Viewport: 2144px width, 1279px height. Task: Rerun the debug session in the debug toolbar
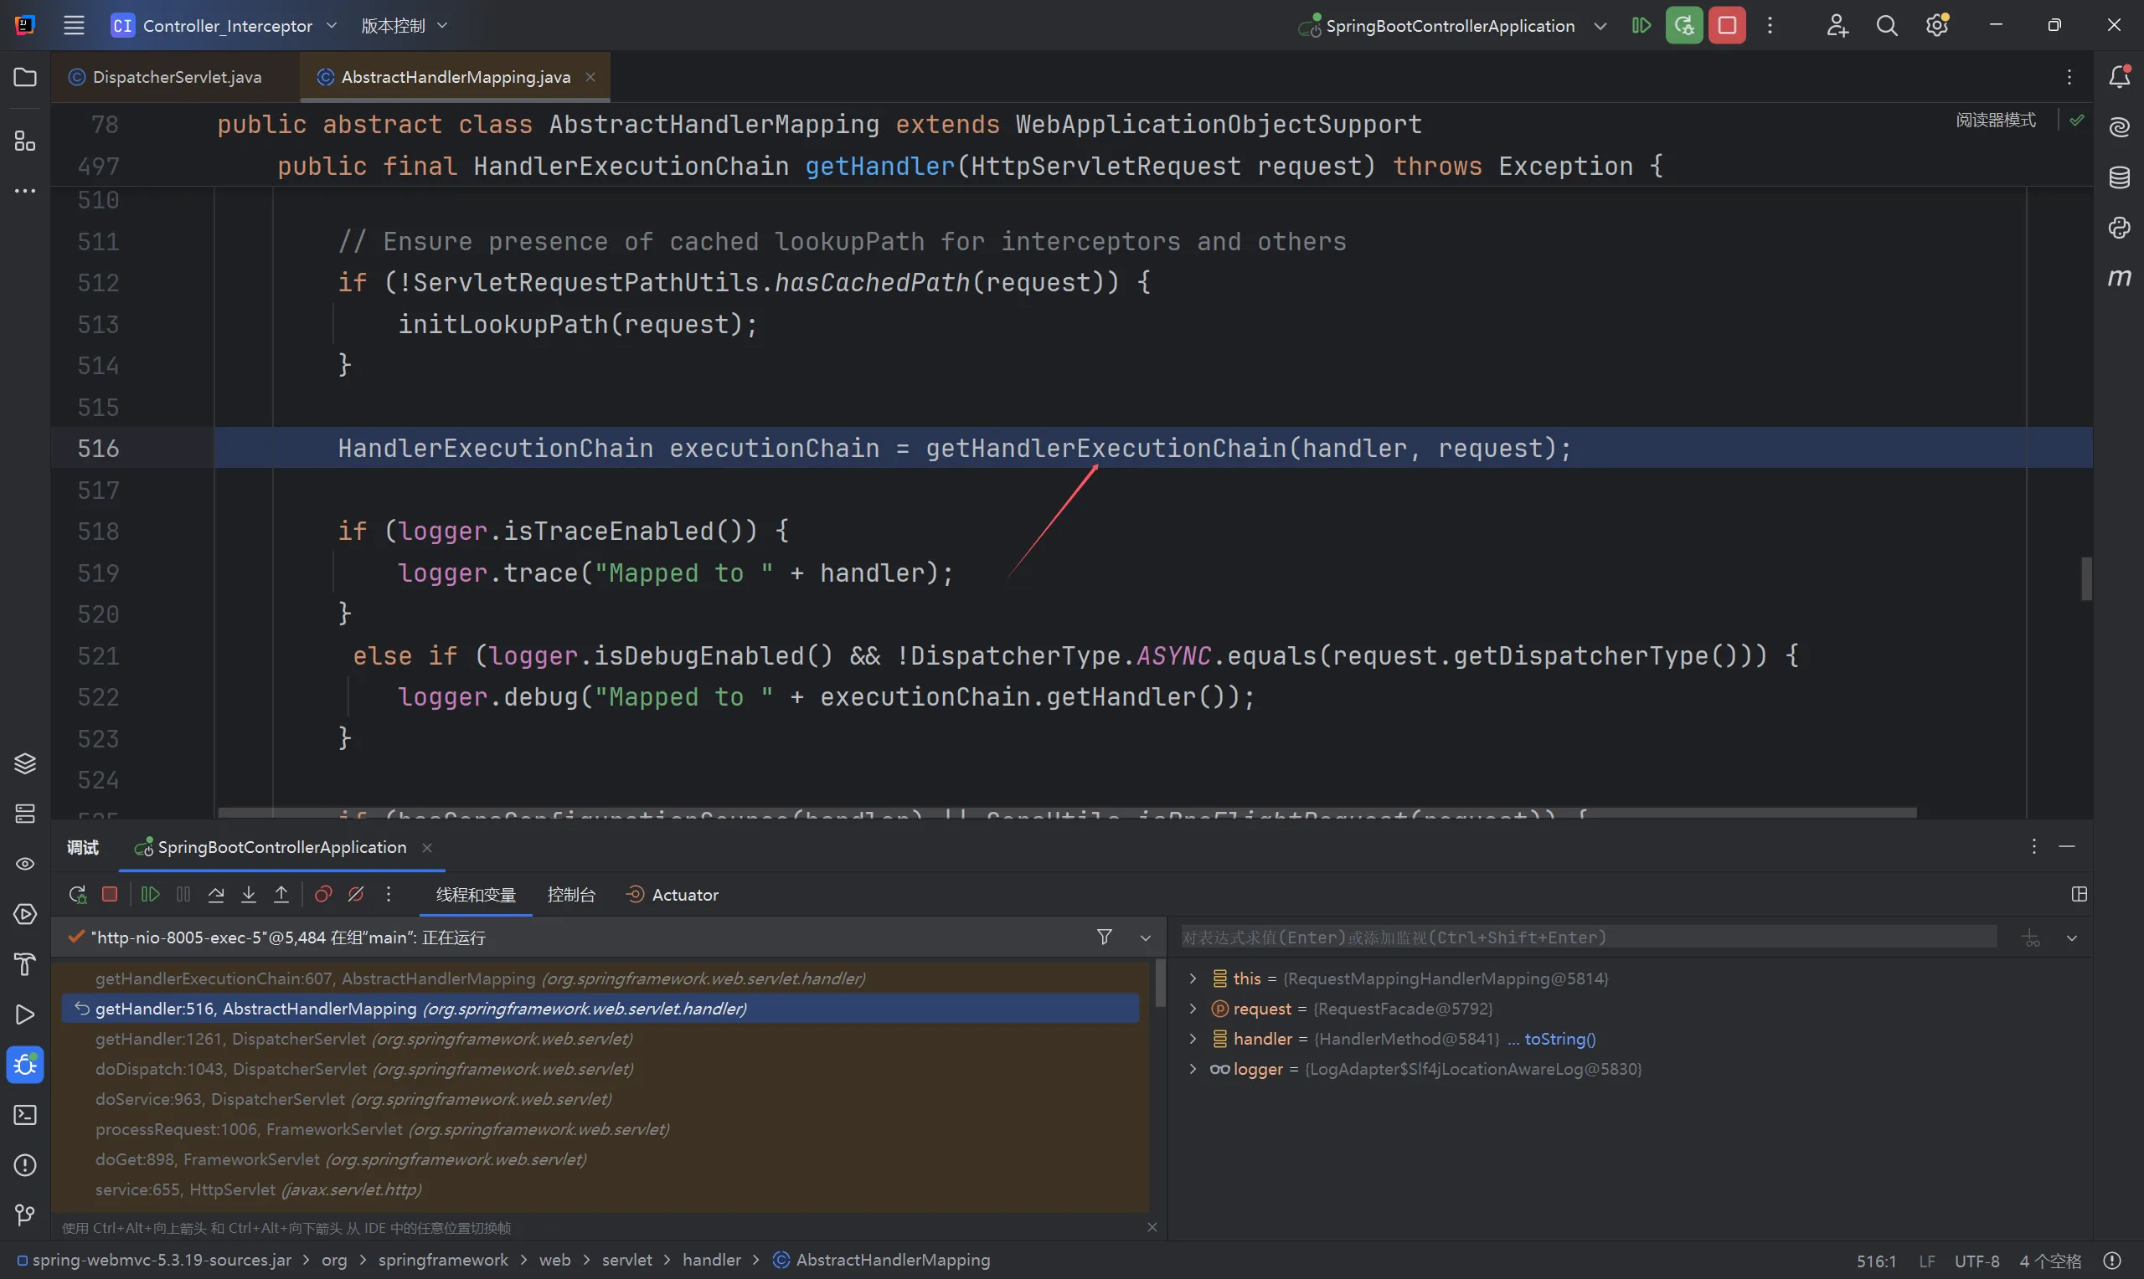78,895
